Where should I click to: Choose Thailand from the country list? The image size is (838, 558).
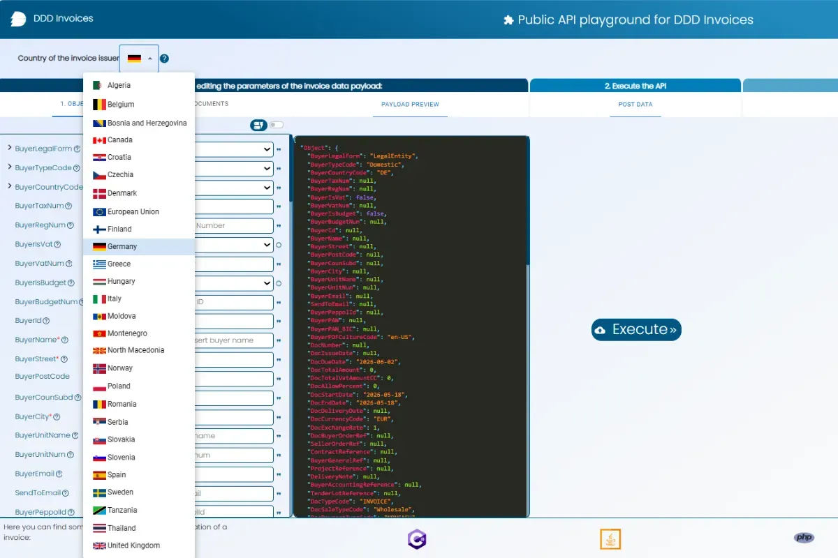coord(139,528)
